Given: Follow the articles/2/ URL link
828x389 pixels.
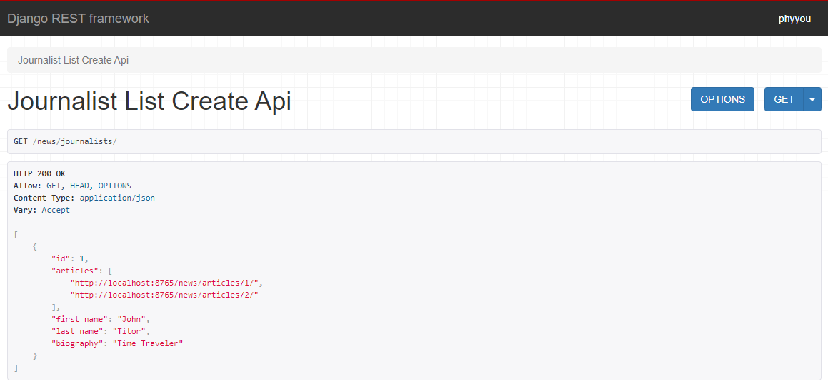Looking at the screenshot, I should coord(166,295).
